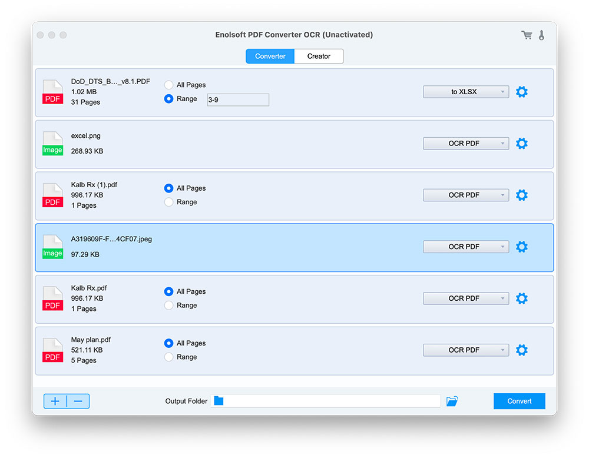This screenshot has width=589, height=458.
Task: Open settings gear for excel.png row
Action: tap(521, 144)
